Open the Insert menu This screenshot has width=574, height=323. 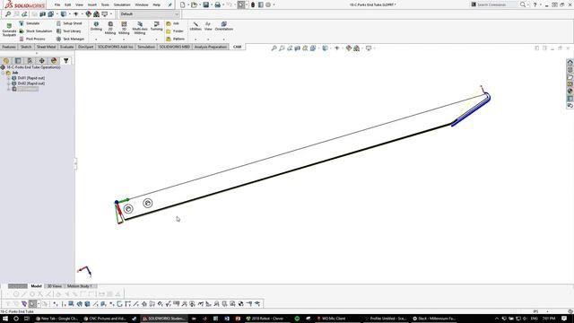click(x=92, y=4)
